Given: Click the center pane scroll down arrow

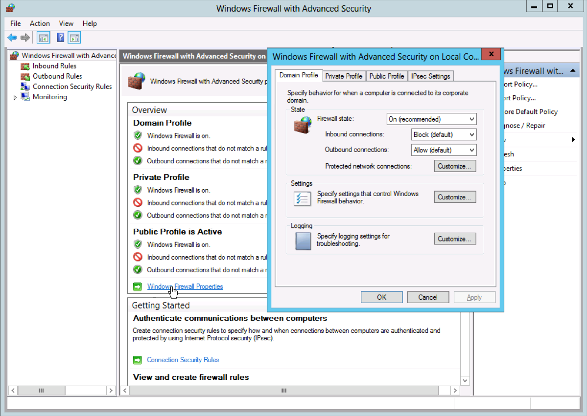Looking at the screenshot, I should point(465,381).
